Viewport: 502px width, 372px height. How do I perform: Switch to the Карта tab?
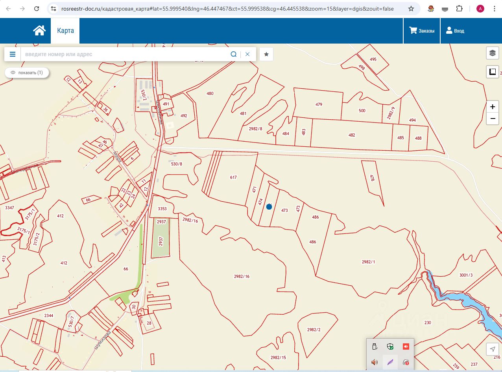(65, 31)
